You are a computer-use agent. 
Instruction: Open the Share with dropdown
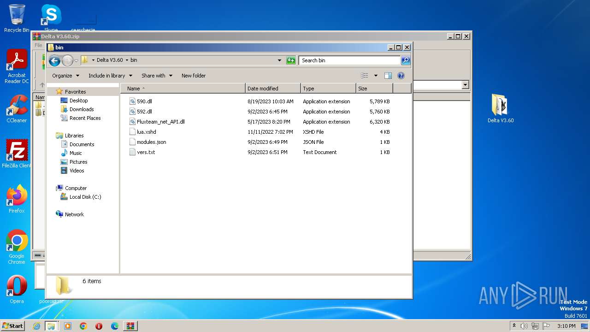157,76
